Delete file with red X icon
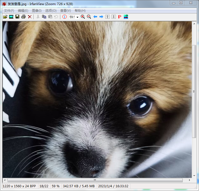The image size is (199, 191). (x=30, y=17)
